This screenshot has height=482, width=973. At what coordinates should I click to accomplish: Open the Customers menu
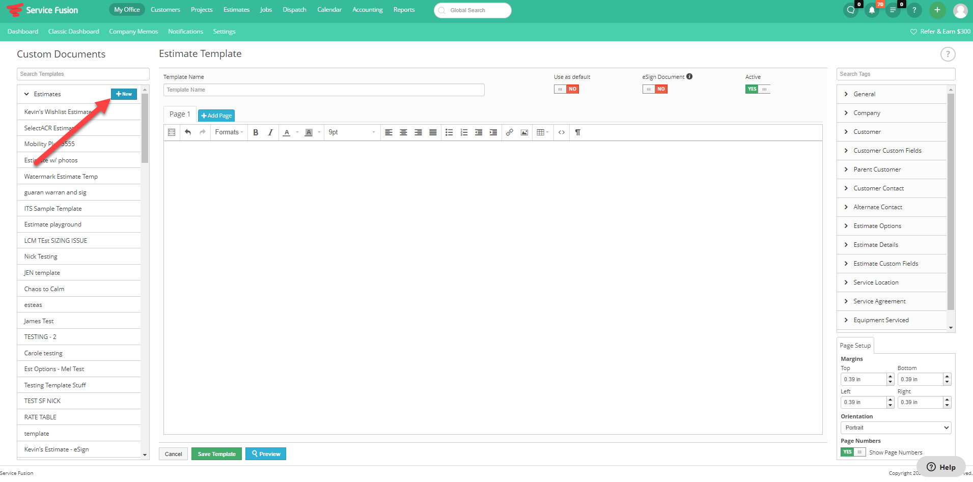[x=165, y=10]
